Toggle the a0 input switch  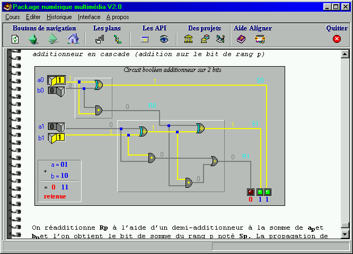pyautogui.click(x=56, y=80)
